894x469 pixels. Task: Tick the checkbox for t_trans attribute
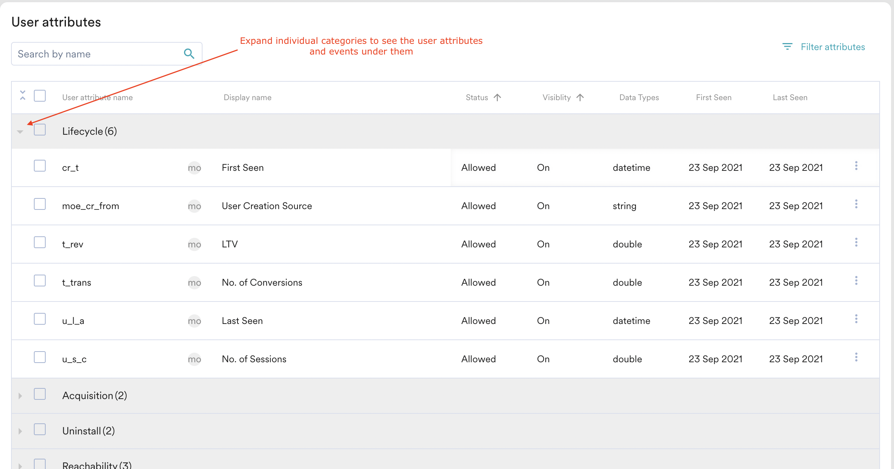click(40, 281)
